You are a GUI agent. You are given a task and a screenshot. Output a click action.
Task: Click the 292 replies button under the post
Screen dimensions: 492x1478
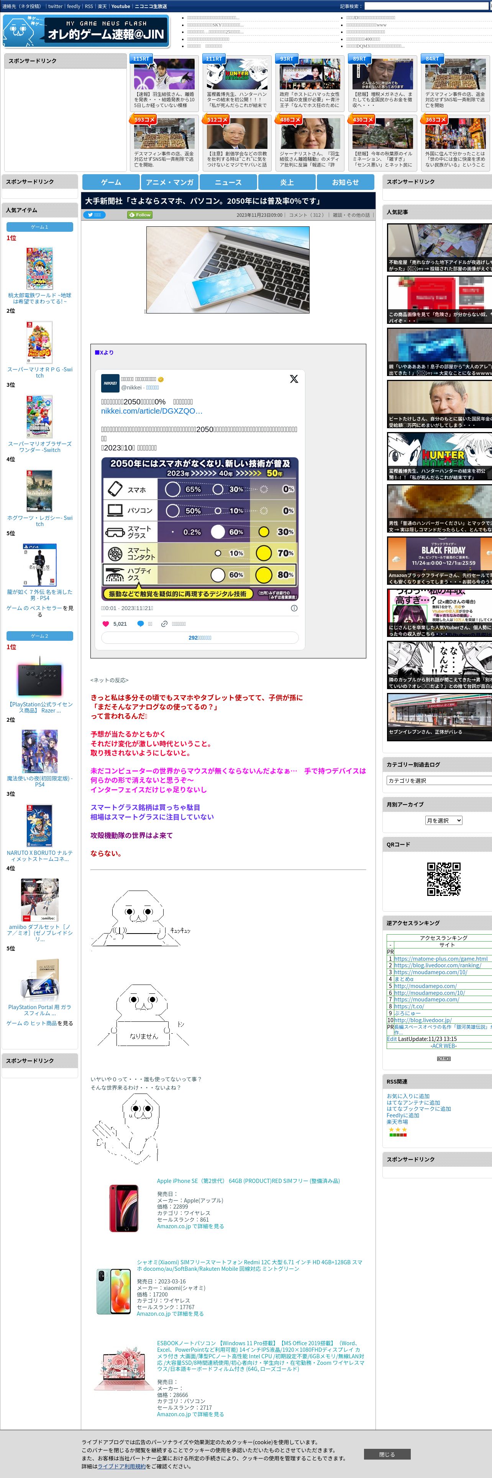pos(200,637)
